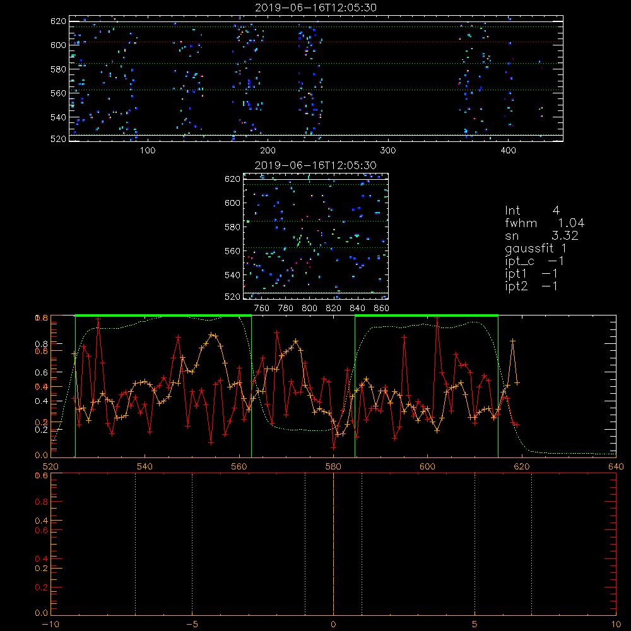
Task: Click the '-5' label on bottom plot axis
Action: pos(192,625)
